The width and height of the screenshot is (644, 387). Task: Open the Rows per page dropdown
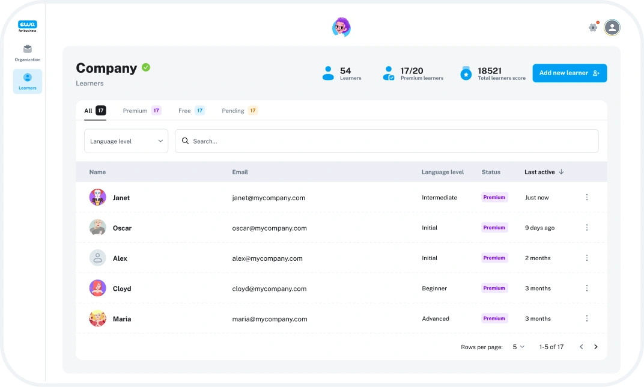click(518, 347)
